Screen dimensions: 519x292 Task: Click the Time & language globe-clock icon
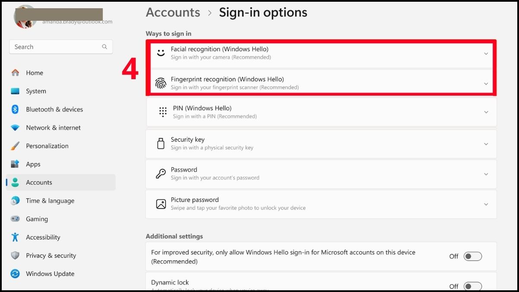tap(15, 201)
